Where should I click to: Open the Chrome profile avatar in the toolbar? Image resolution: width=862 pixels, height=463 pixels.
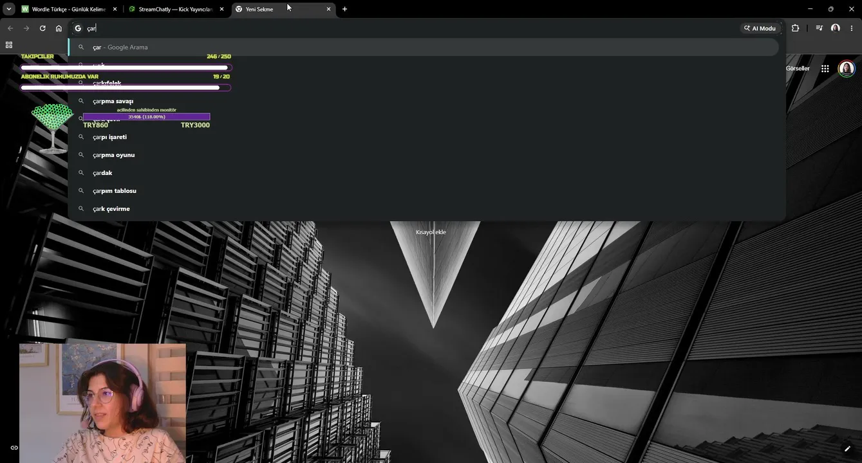click(835, 28)
